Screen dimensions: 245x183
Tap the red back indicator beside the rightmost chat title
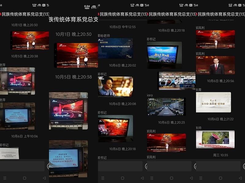tap(197, 14)
